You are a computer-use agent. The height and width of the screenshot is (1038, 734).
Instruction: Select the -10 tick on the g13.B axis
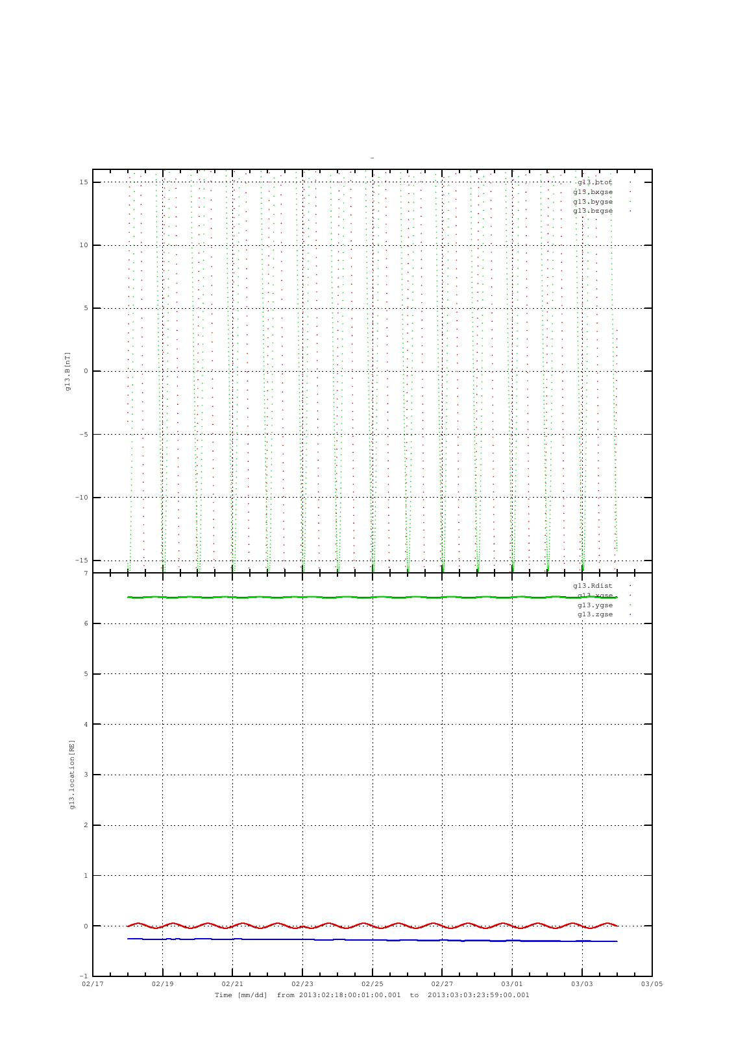click(82, 498)
